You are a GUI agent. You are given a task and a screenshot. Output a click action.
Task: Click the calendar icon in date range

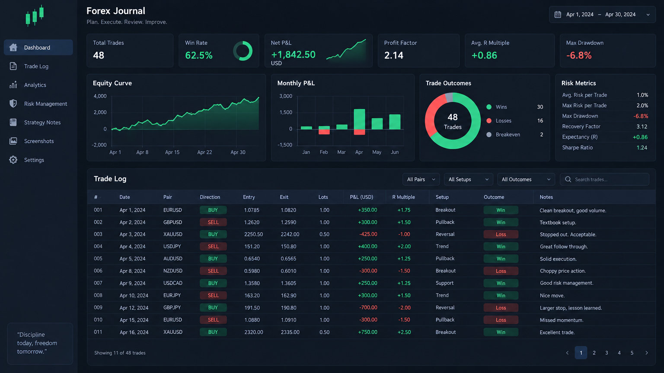558,15
